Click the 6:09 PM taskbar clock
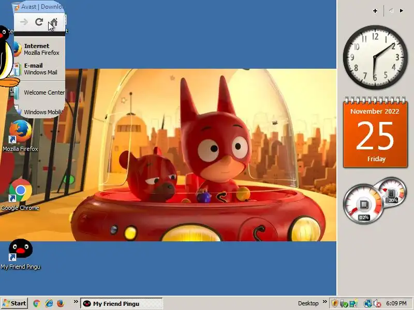The height and width of the screenshot is (310, 414). point(396,303)
